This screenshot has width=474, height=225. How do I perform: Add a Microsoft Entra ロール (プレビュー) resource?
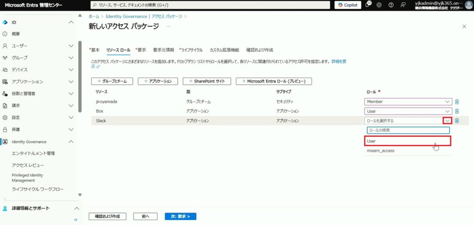click(x=274, y=81)
